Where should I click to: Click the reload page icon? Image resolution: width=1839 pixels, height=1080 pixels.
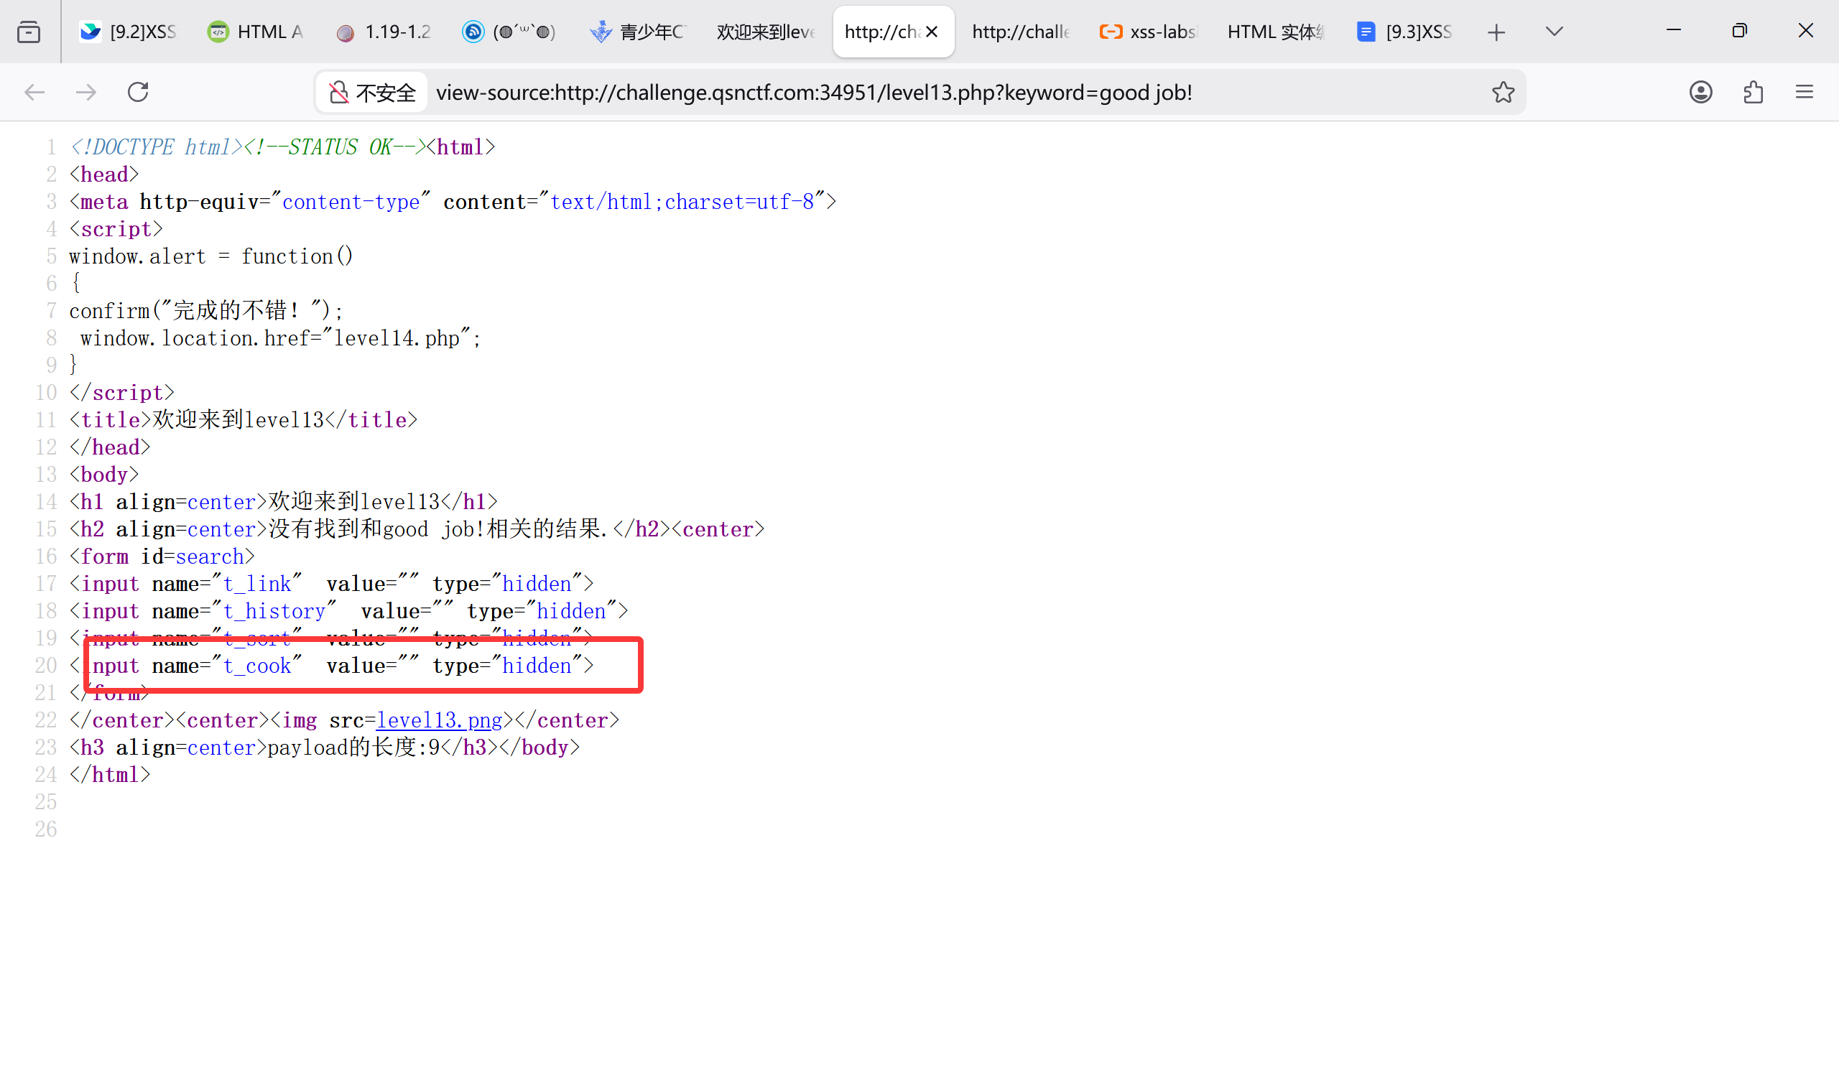click(138, 92)
